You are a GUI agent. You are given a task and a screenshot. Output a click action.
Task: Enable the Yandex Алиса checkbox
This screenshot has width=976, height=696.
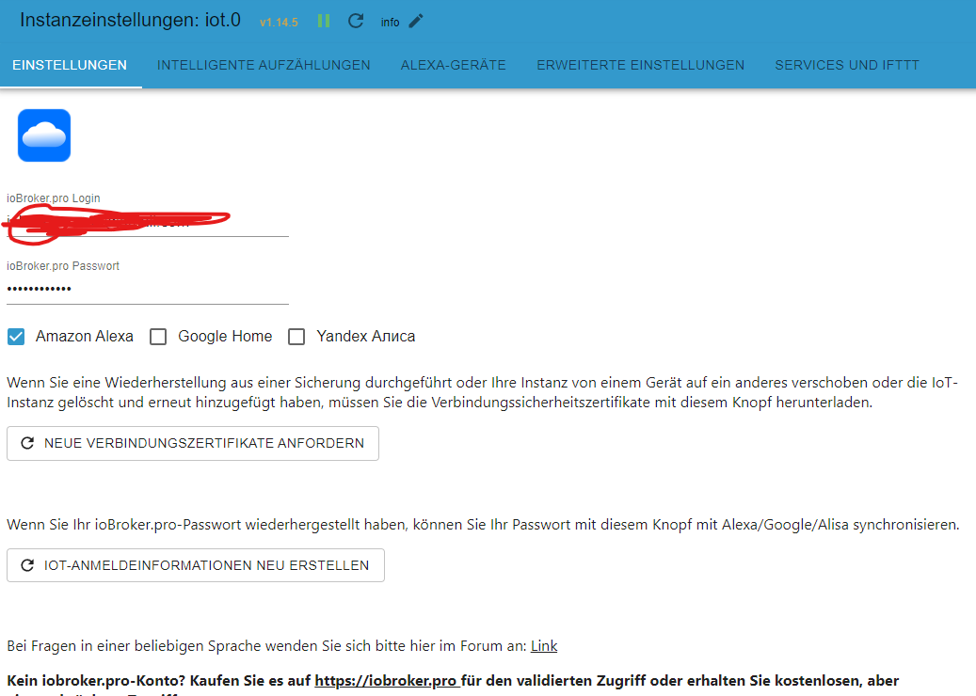[x=296, y=337]
